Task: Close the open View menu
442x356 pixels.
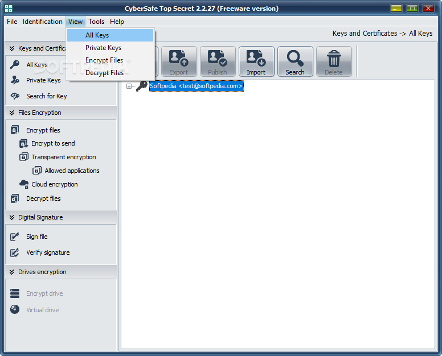Action: tap(75, 22)
